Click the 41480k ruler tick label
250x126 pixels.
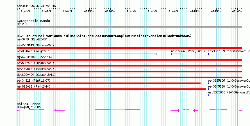tap(195, 11)
